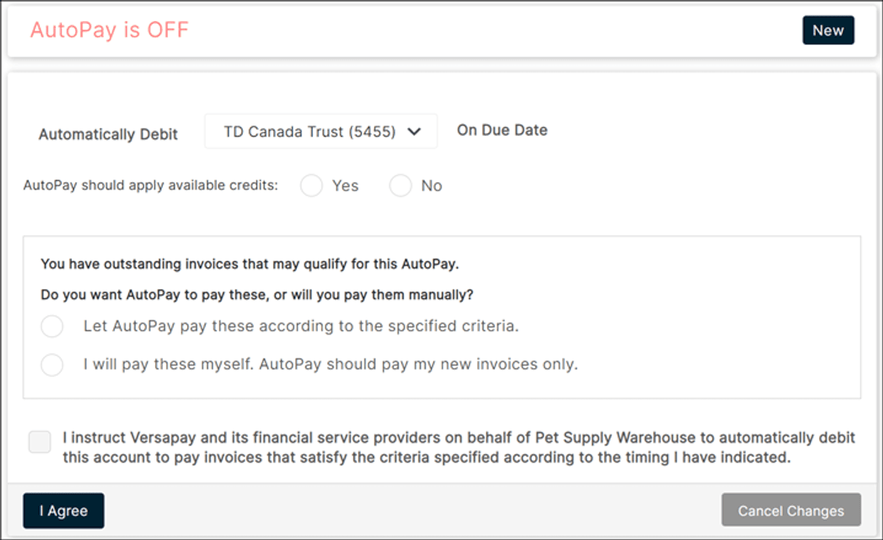Click the Let AutoPay pay these option text
883x540 pixels.
pyautogui.click(x=301, y=326)
